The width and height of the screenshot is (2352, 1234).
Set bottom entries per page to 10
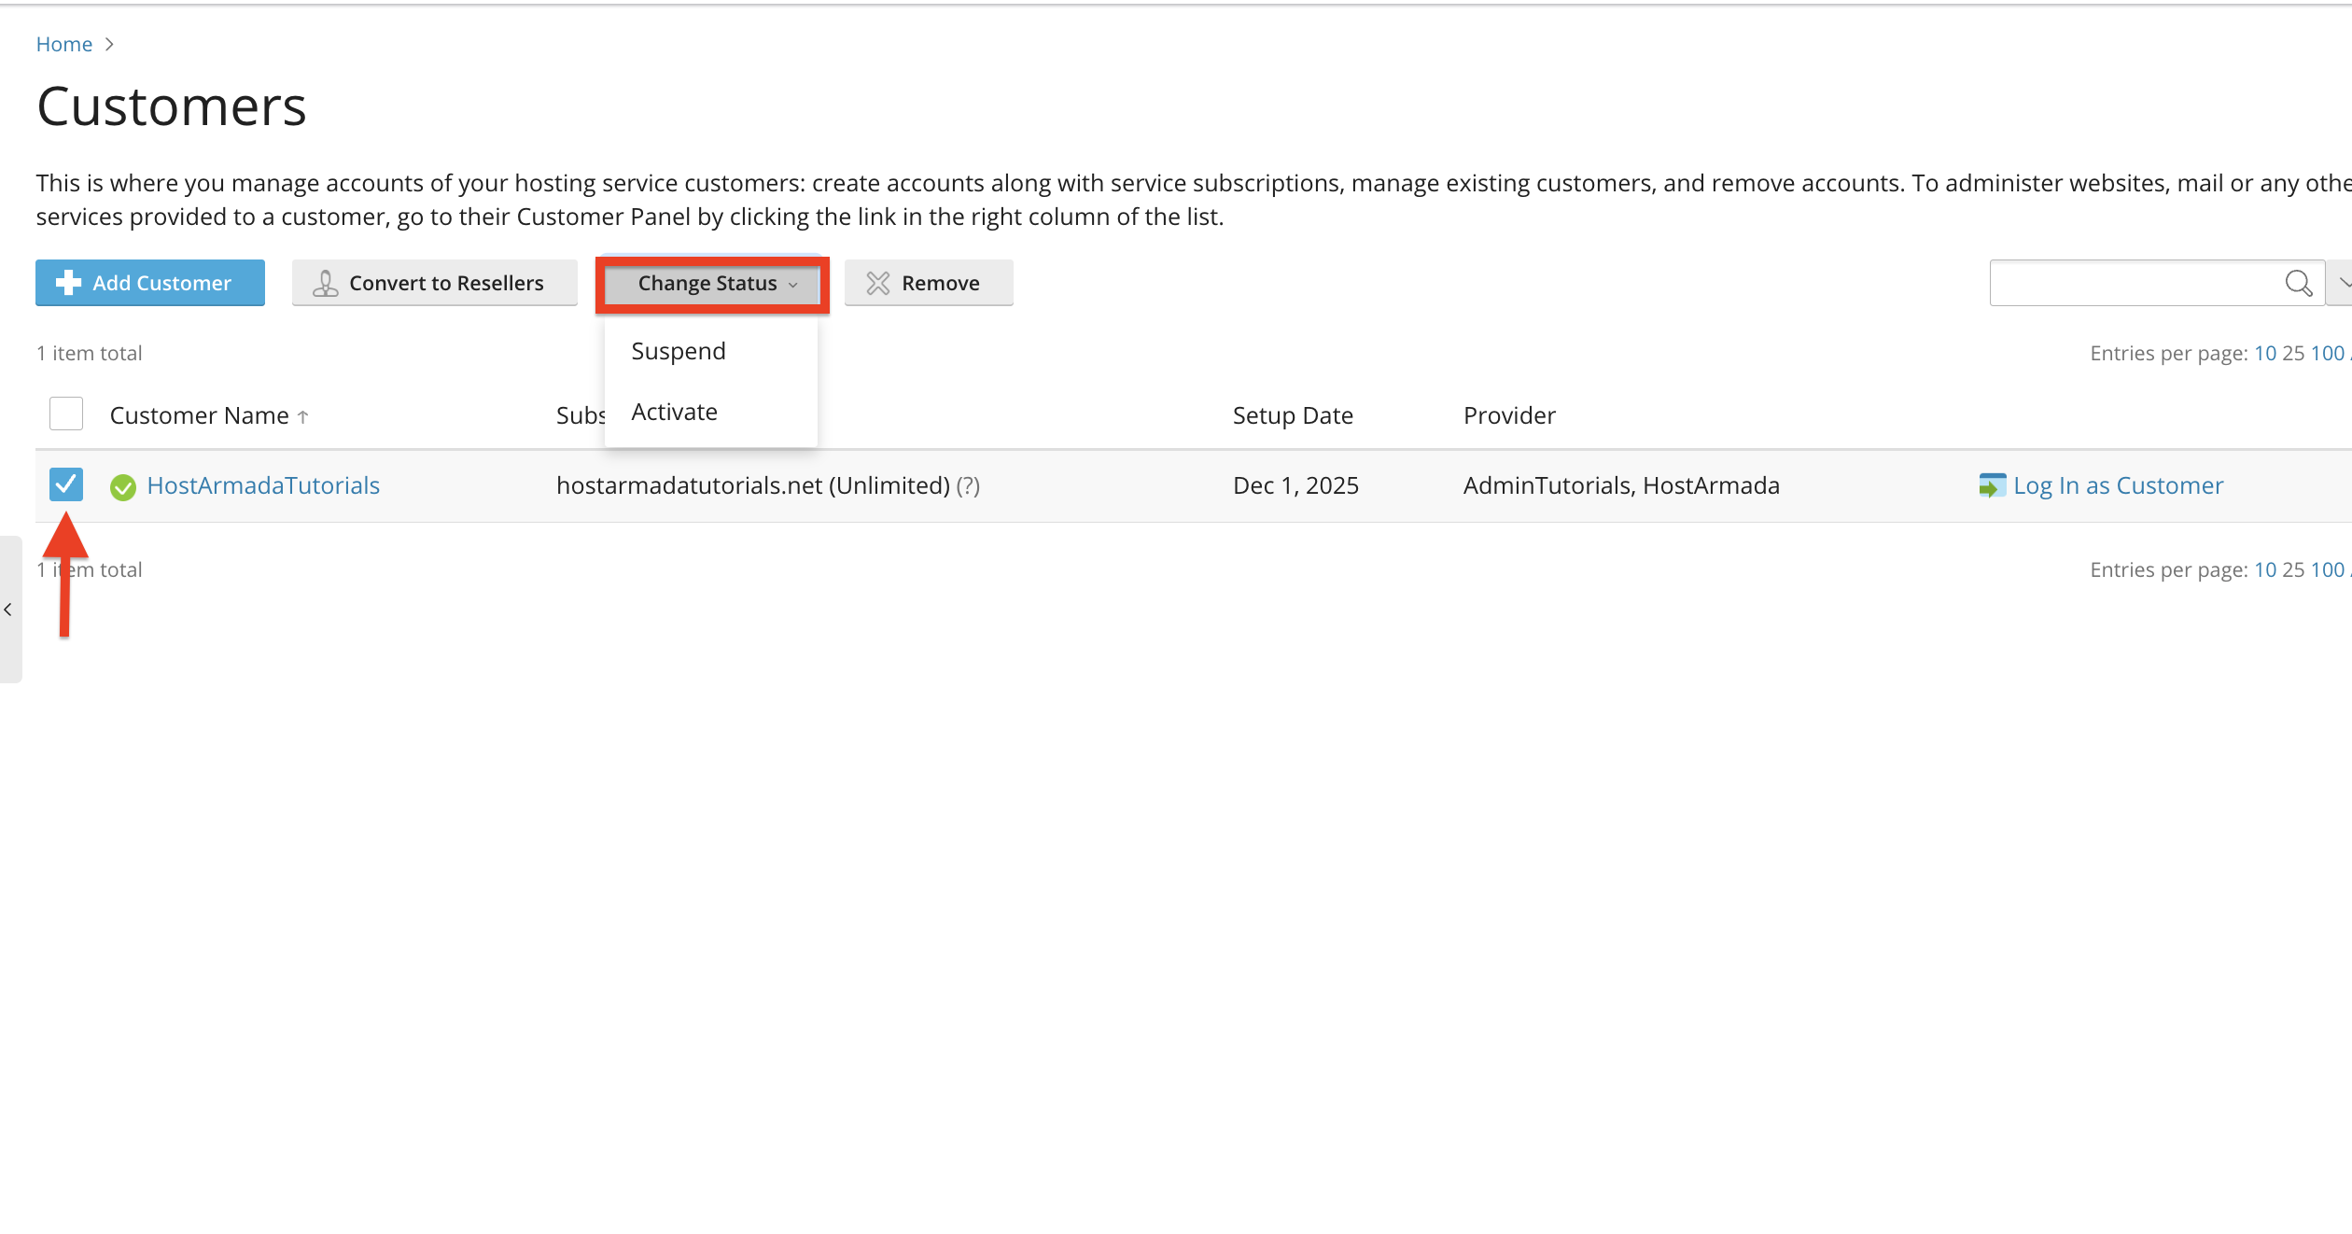coord(2265,569)
